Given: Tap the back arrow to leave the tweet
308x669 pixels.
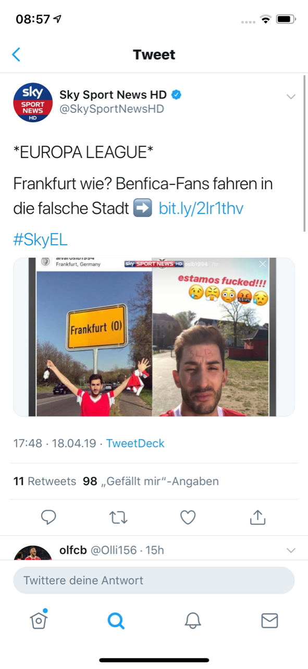Looking at the screenshot, I should point(16,54).
